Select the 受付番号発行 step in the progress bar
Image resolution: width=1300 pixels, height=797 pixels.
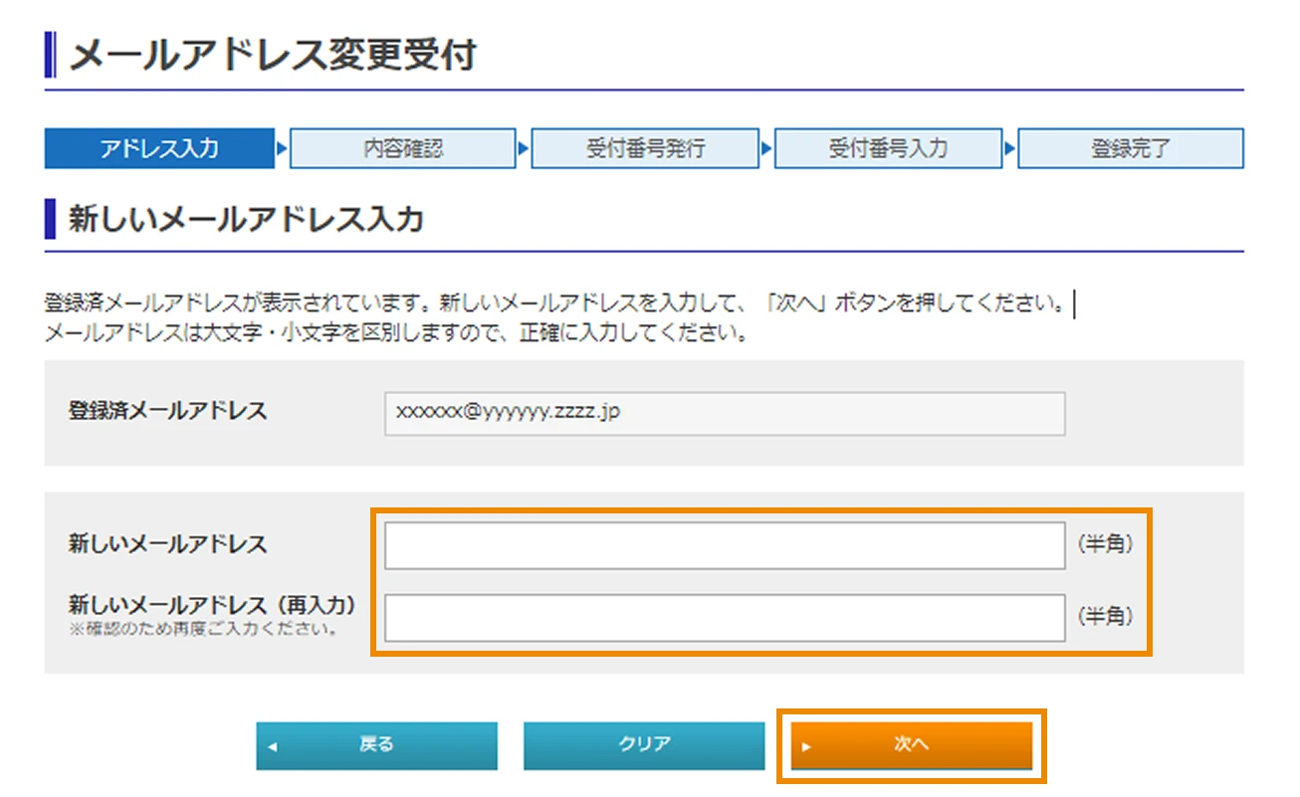[645, 147]
